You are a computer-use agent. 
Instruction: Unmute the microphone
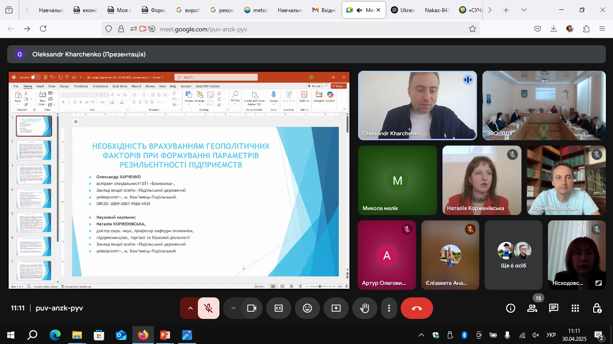pyautogui.click(x=209, y=308)
